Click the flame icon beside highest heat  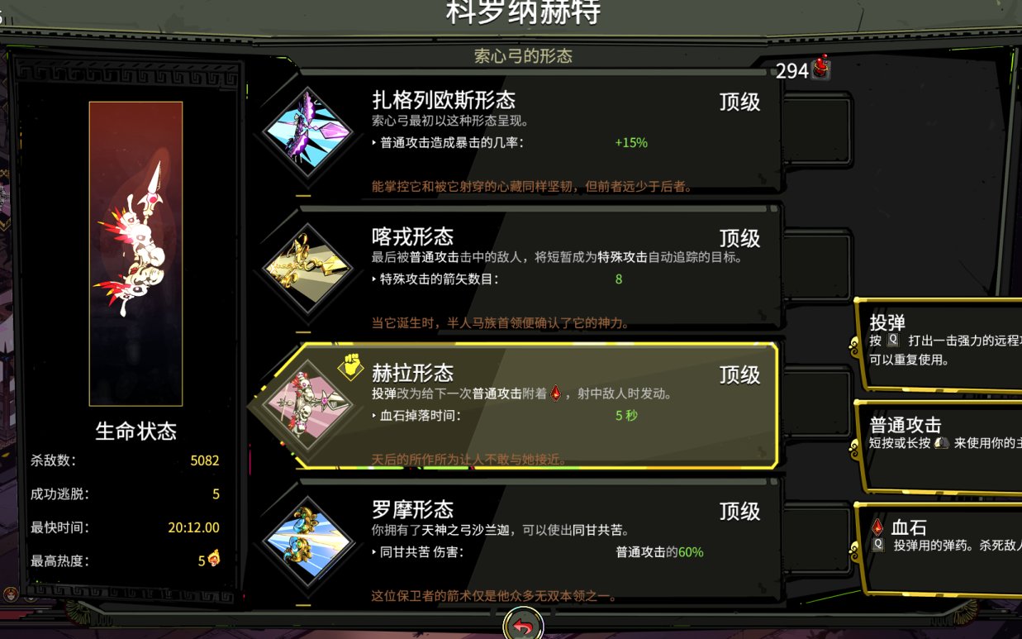[x=214, y=560]
